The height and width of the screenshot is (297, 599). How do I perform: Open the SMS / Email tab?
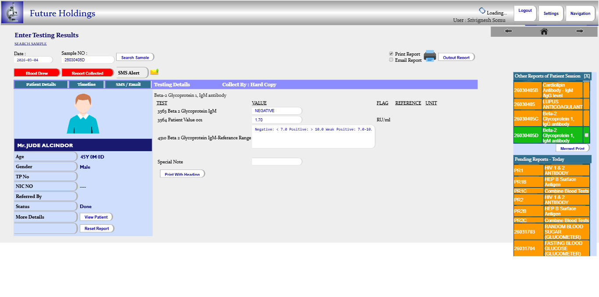pos(128,85)
